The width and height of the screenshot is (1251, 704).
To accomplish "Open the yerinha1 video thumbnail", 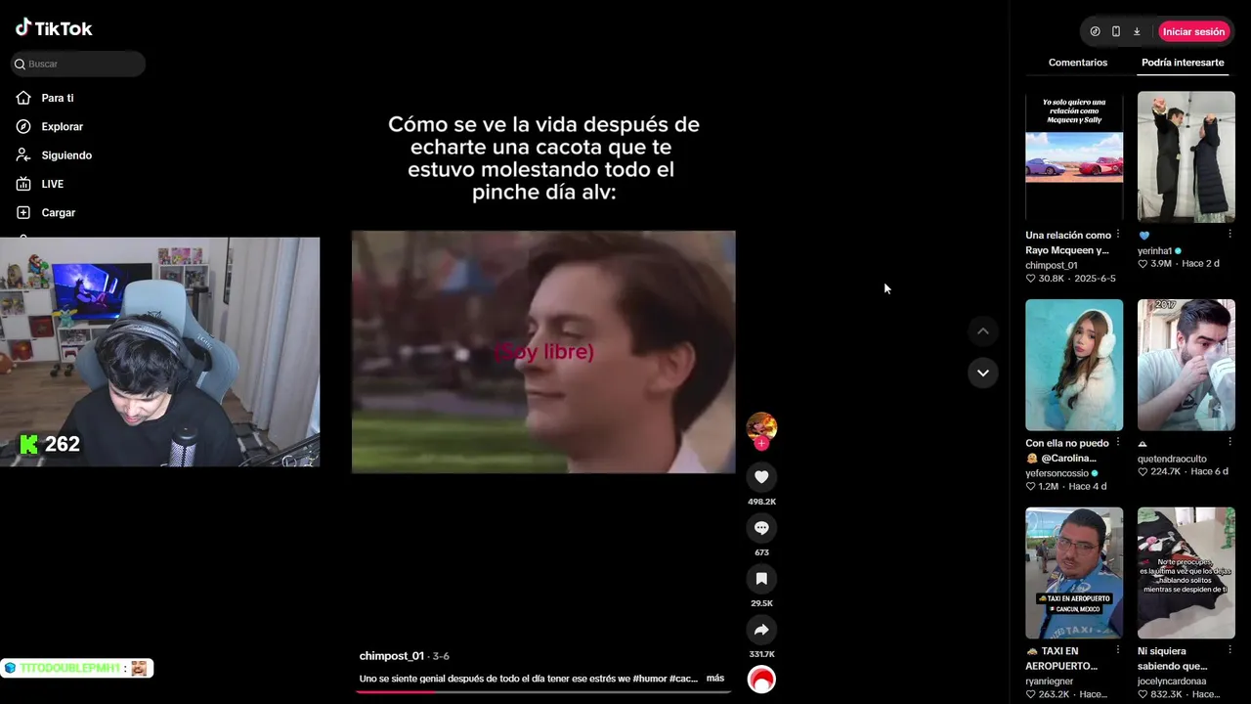I will pos(1186,156).
